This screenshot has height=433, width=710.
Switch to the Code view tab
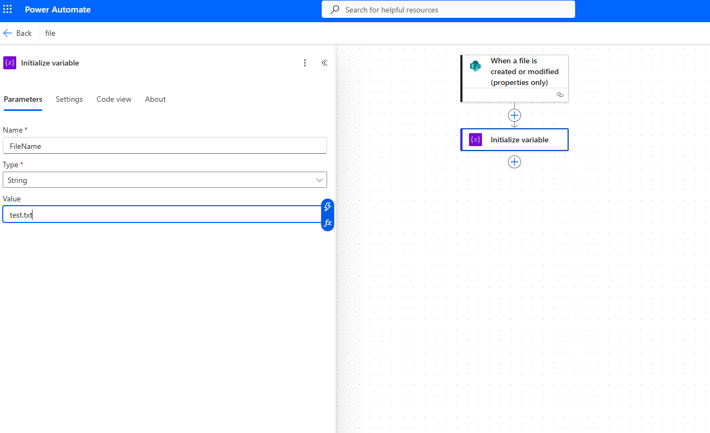pos(114,99)
